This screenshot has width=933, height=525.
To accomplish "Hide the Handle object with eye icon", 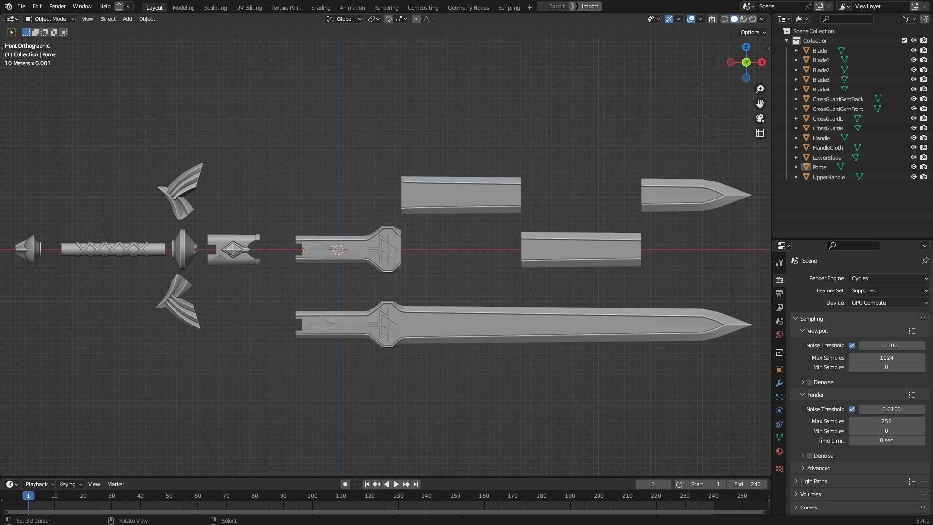I will [914, 138].
